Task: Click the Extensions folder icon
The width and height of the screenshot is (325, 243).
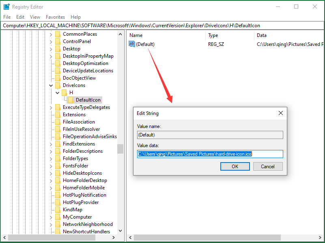Action: (58, 115)
